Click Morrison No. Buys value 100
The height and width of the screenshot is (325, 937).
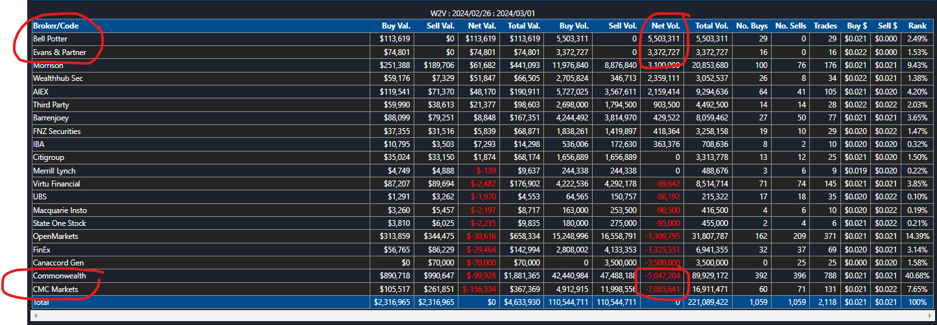pos(761,65)
